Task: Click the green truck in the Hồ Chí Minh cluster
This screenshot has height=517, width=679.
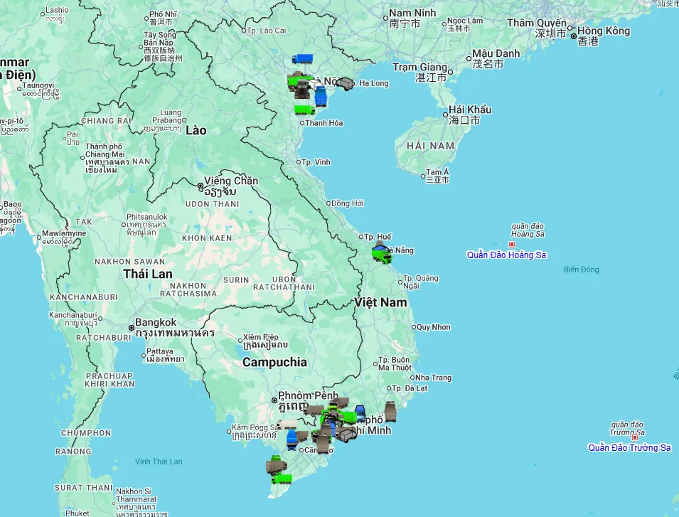Action: (x=348, y=416)
